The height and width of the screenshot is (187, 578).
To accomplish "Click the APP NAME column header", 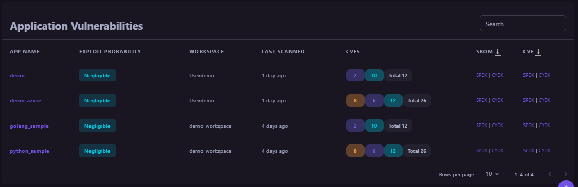I will [25, 51].
